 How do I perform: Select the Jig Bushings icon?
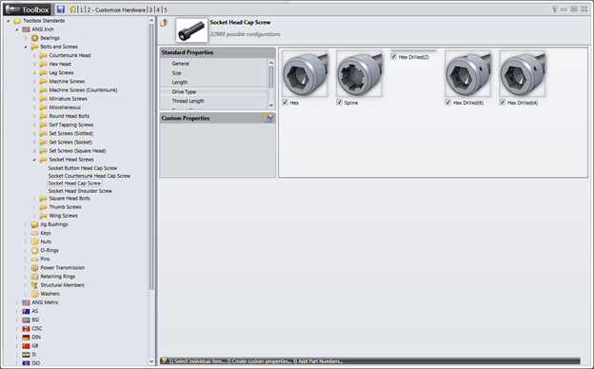click(35, 224)
